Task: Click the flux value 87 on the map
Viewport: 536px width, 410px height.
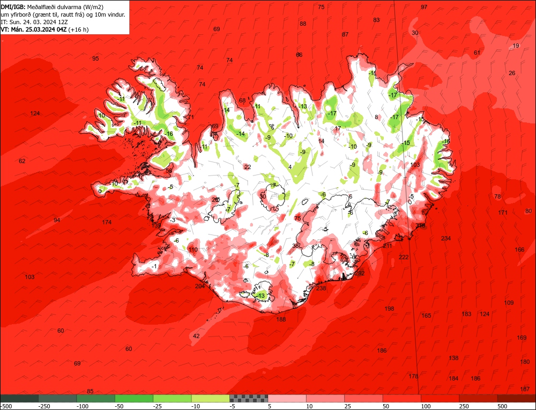Action: coord(345,34)
